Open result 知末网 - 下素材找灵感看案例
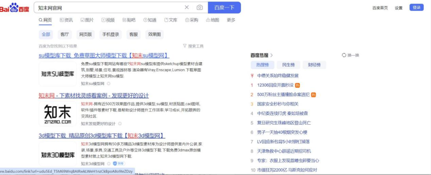This screenshot has width=431, height=175. click(x=94, y=96)
